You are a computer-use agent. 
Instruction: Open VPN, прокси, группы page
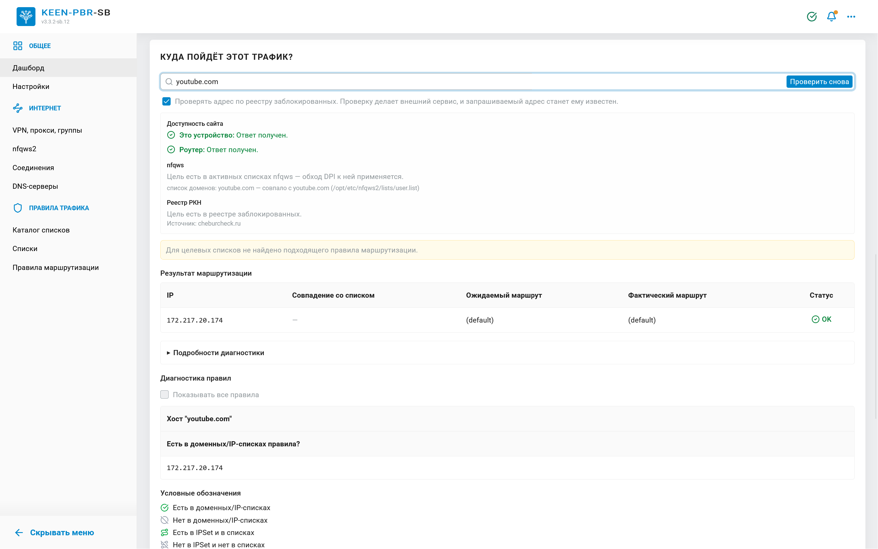point(68,130)
